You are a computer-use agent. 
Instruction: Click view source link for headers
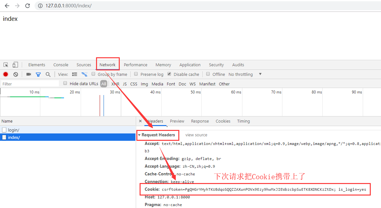pyautogui.click(x=196, y=135)
